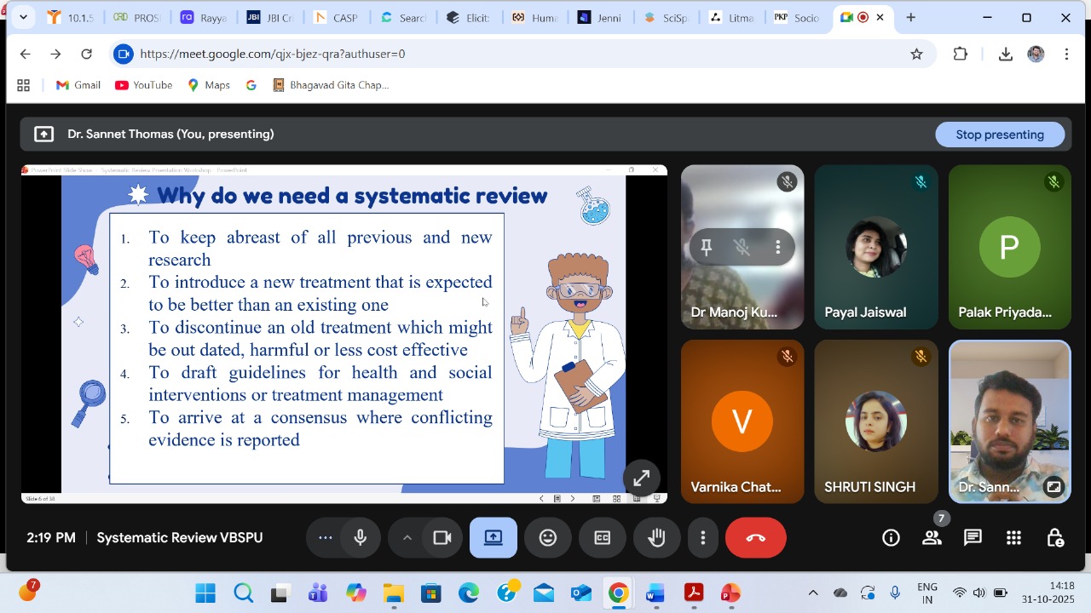Expand audio settings chevron arrow

tap(407, 538)
